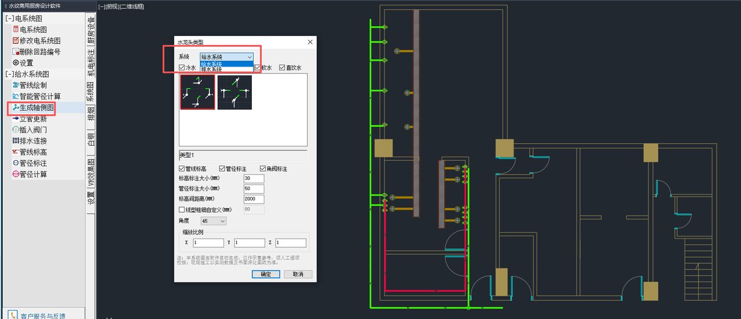Click the 类型1 name field
Screen dimensions: 741x319
pyautogui.click(x=243, y=155)
